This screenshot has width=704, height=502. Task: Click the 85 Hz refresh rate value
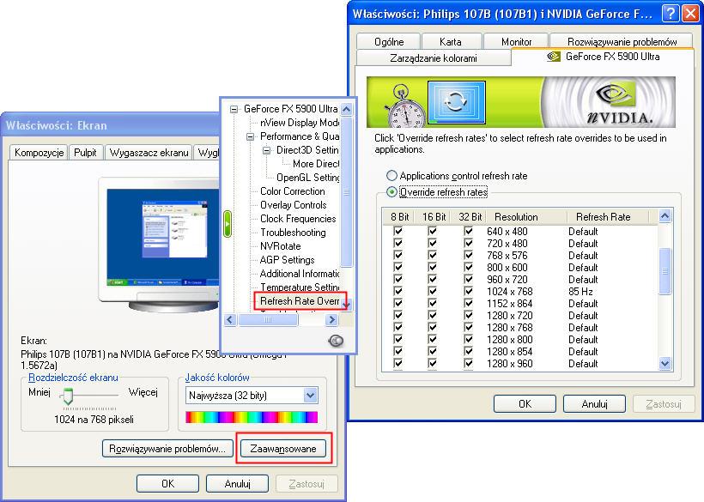click(580, 291)
